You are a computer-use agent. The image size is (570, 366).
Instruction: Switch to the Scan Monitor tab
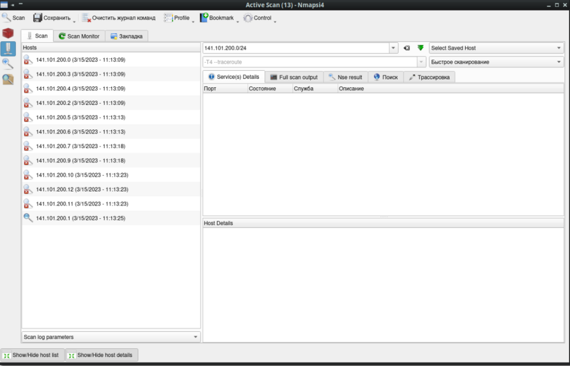(x=79, y=36)
